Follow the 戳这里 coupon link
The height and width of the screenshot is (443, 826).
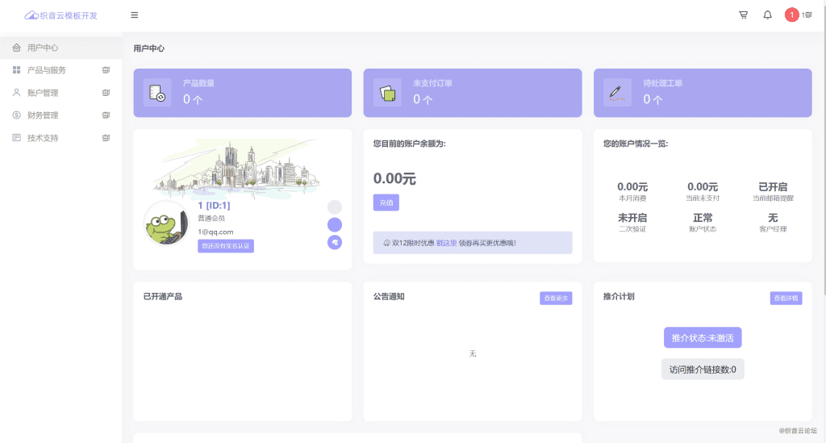pyautogui.click(x=447, y=243)
